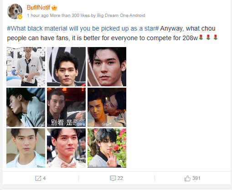Like the post via thumbs-up icon
This screenshot has height=190, width=232.
(x=187, y=178)
